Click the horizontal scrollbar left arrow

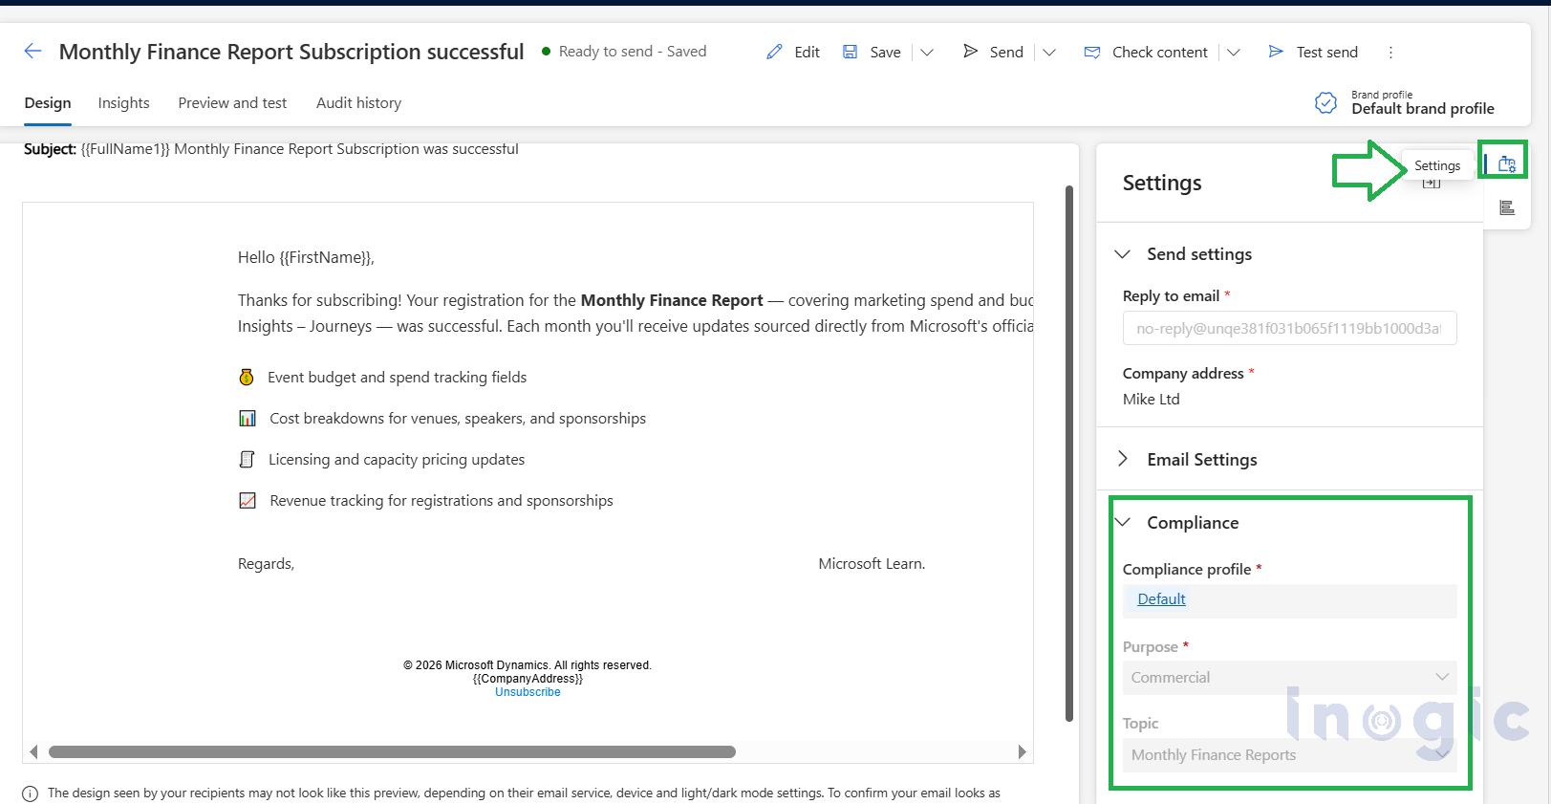click(x=33, y=752)
